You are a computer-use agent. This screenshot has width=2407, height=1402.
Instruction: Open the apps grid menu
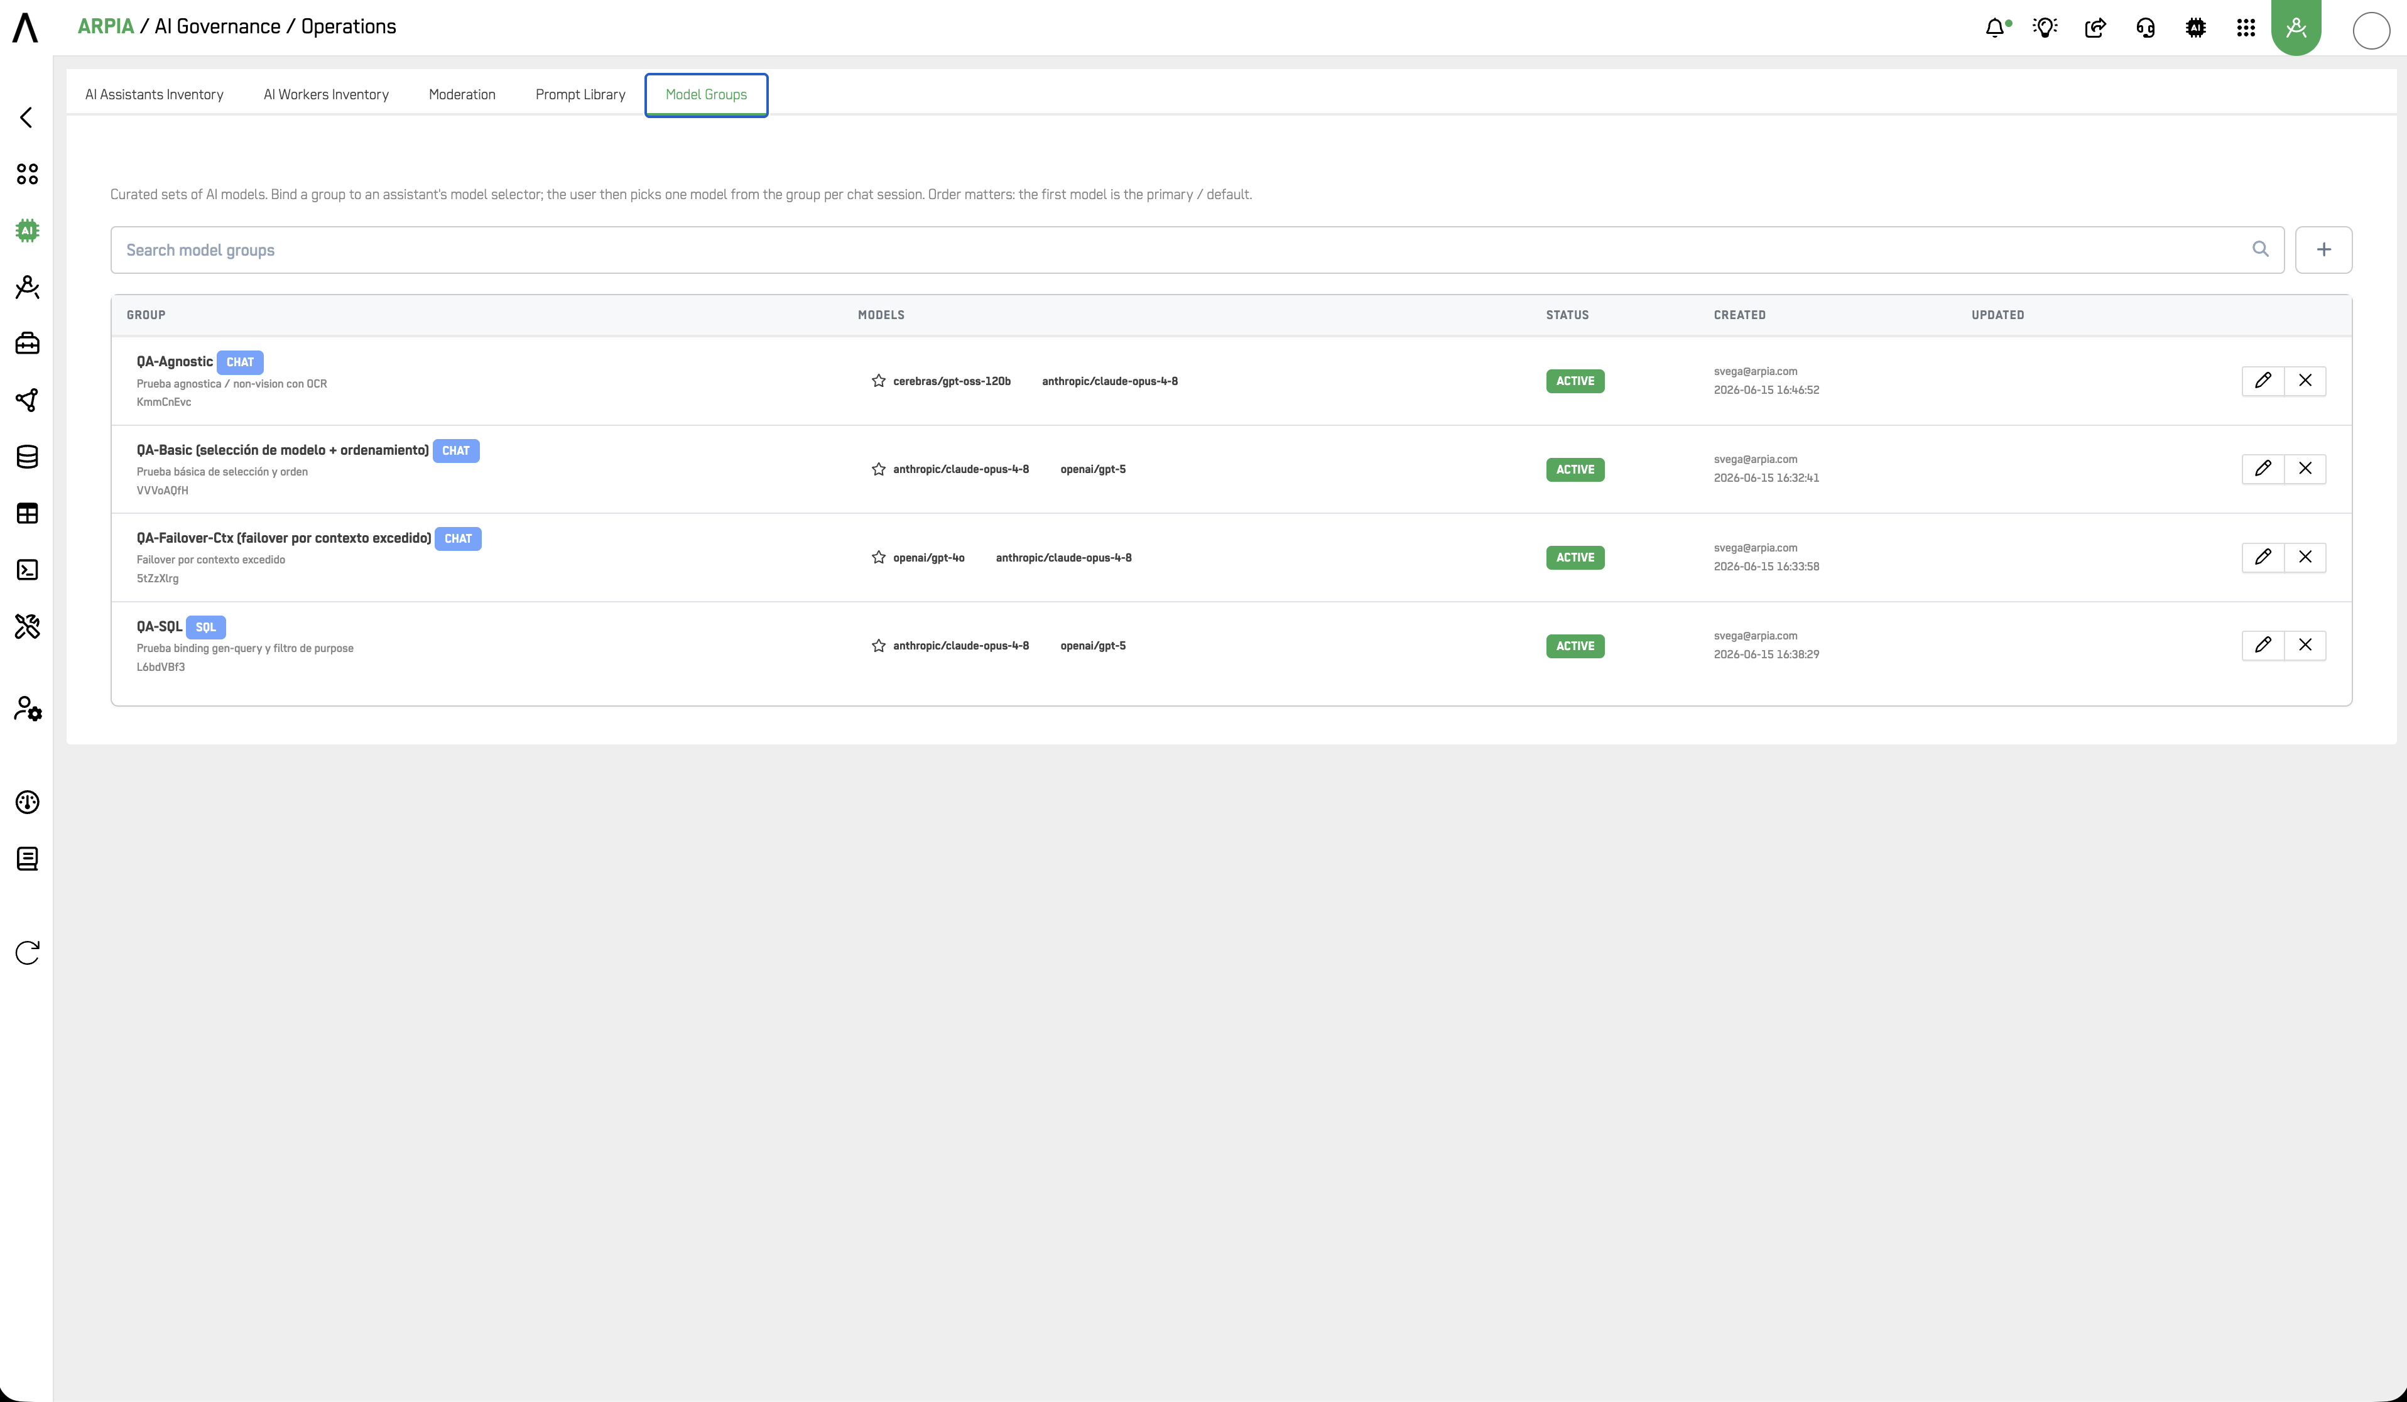coord(2246,28)
